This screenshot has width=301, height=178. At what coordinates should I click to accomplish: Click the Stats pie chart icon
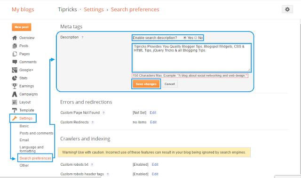click(x=15, y=78)
